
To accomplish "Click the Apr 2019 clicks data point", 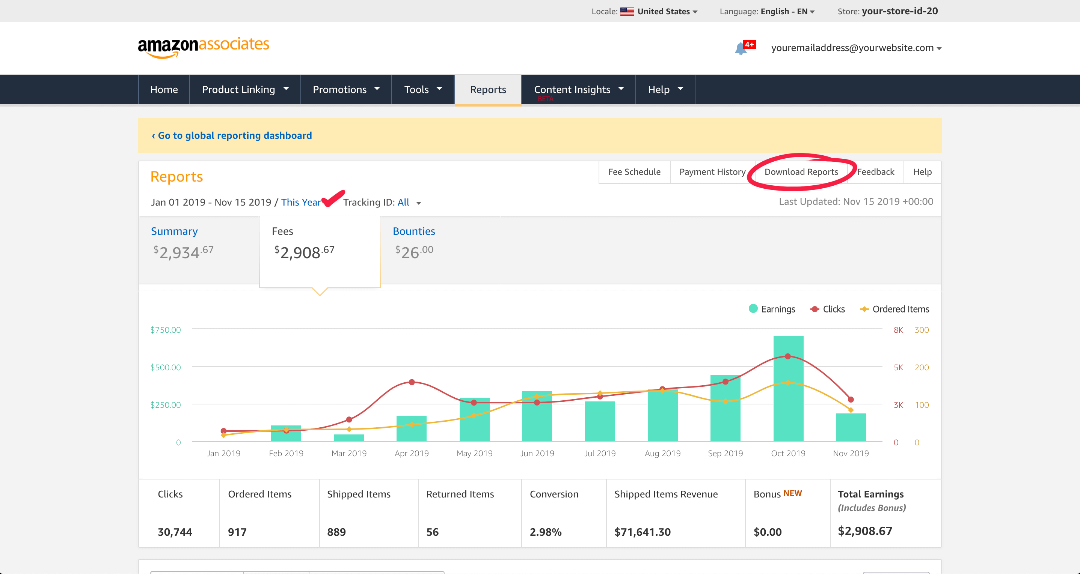I will [x=412, y=382].
